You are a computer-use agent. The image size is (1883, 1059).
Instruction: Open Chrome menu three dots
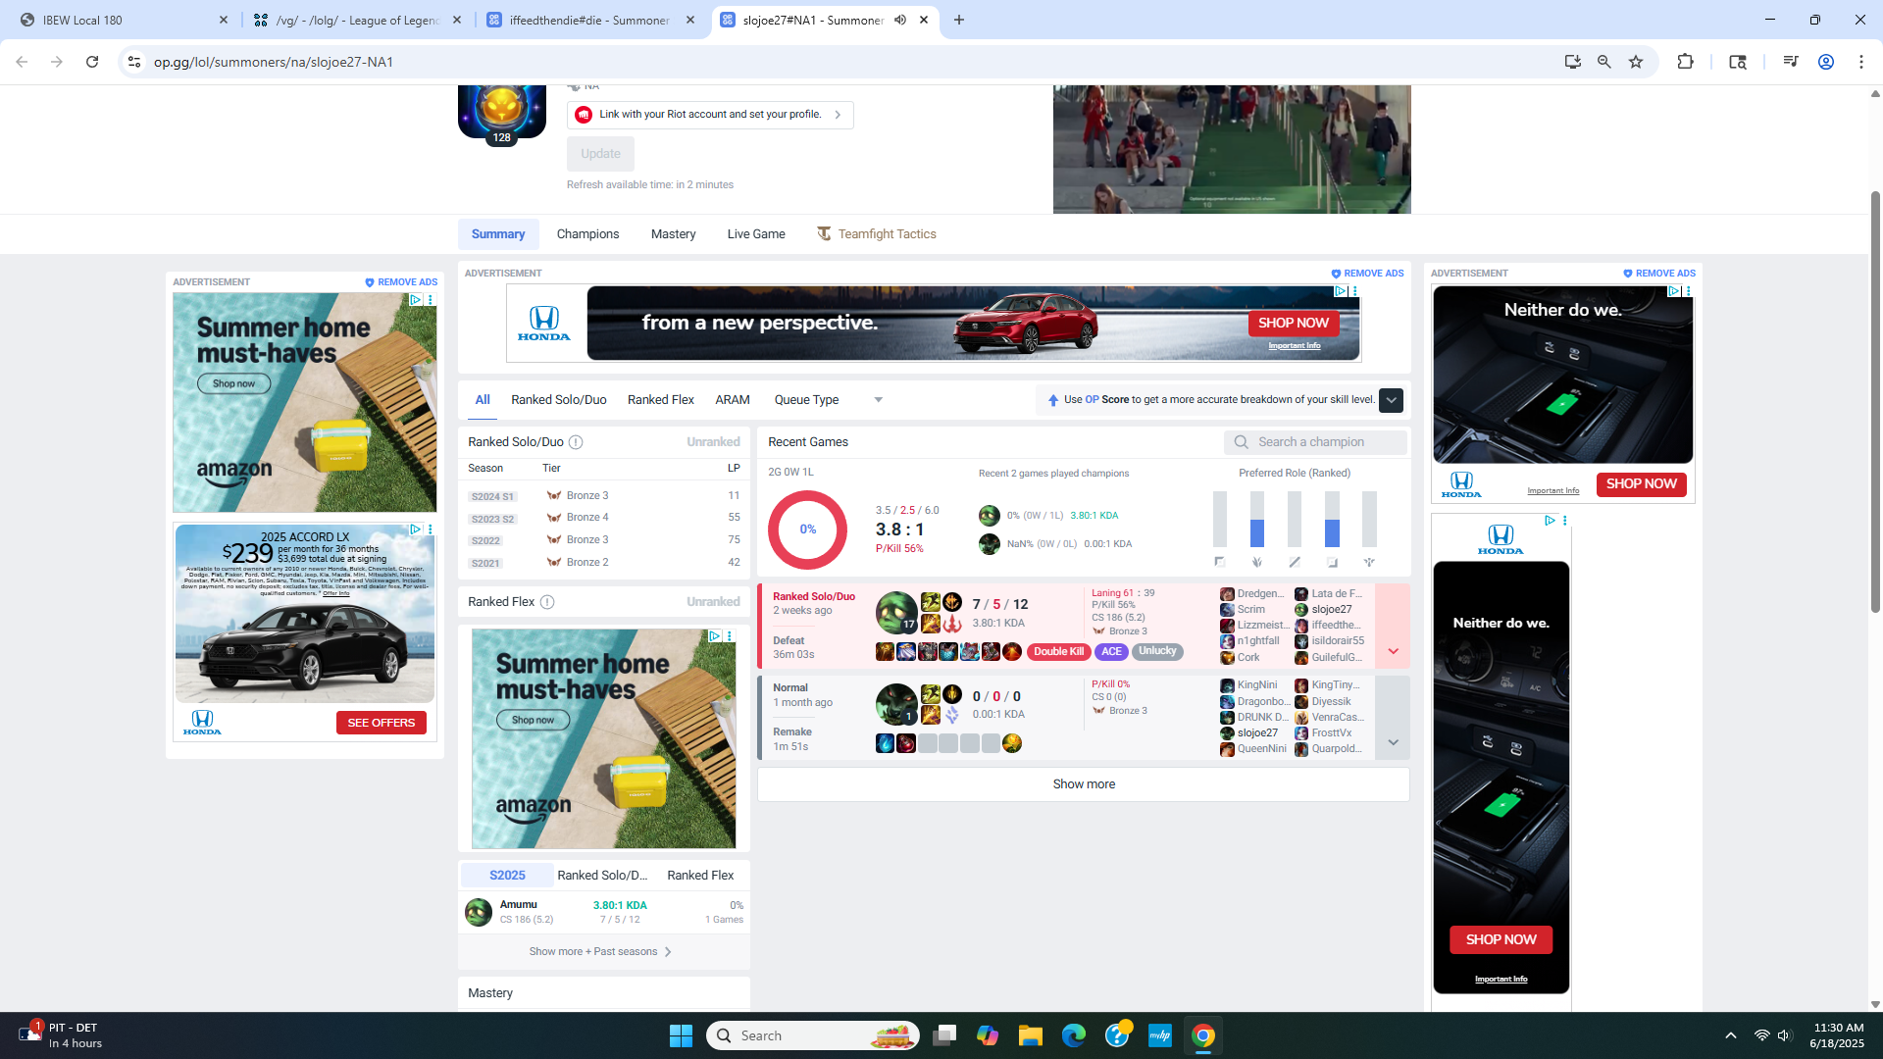point(1861,62)
